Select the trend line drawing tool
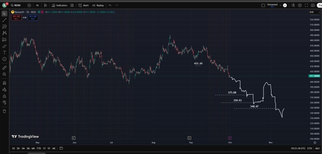This screenshot has width=322, height=154. 4,20
